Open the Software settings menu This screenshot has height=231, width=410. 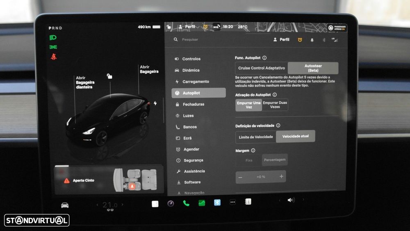click(189, 182)
